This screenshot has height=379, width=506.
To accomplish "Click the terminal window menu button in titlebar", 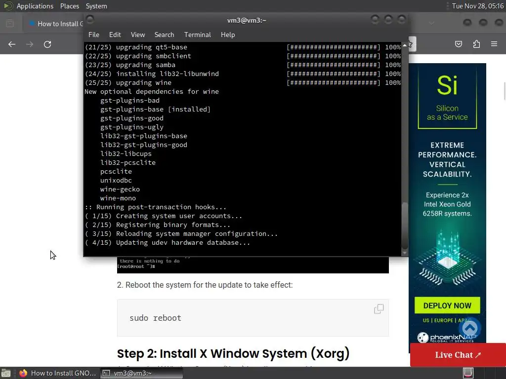I will [90, 20].
